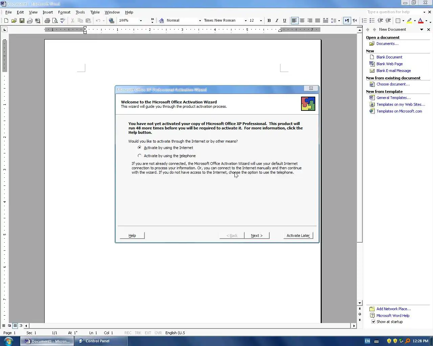
Task: Open the Font name dropdown
Action: 246,21
